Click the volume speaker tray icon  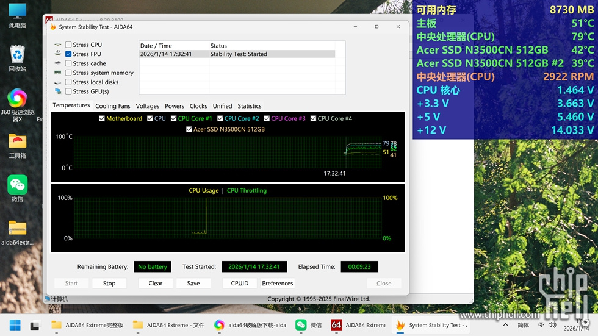[552, 325]
